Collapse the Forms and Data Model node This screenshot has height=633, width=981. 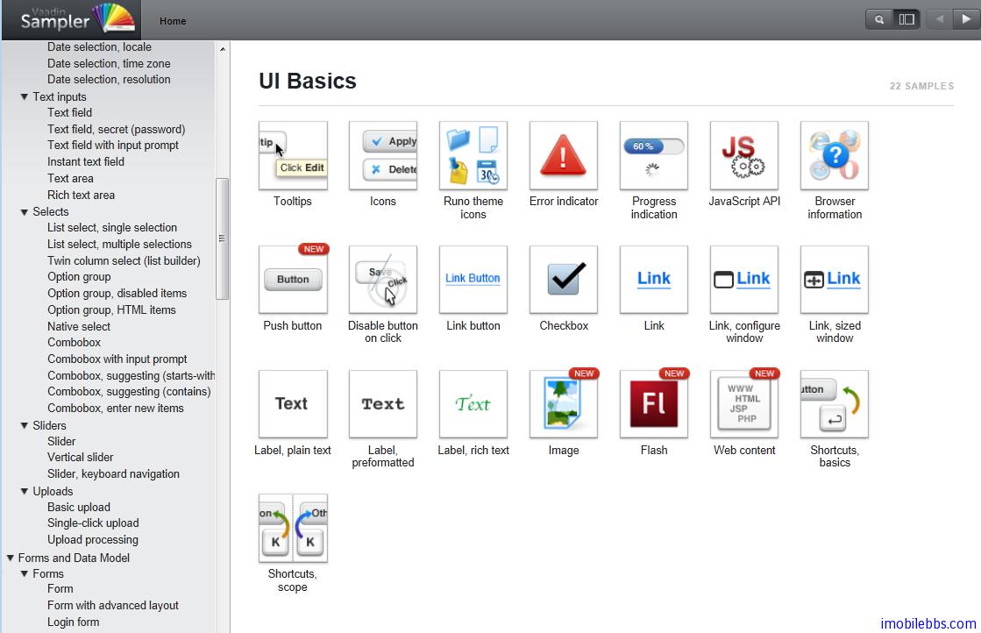[x=10, y=558]
